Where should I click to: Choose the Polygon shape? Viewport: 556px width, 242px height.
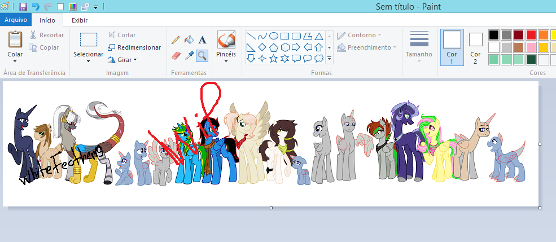click(308, 36)
